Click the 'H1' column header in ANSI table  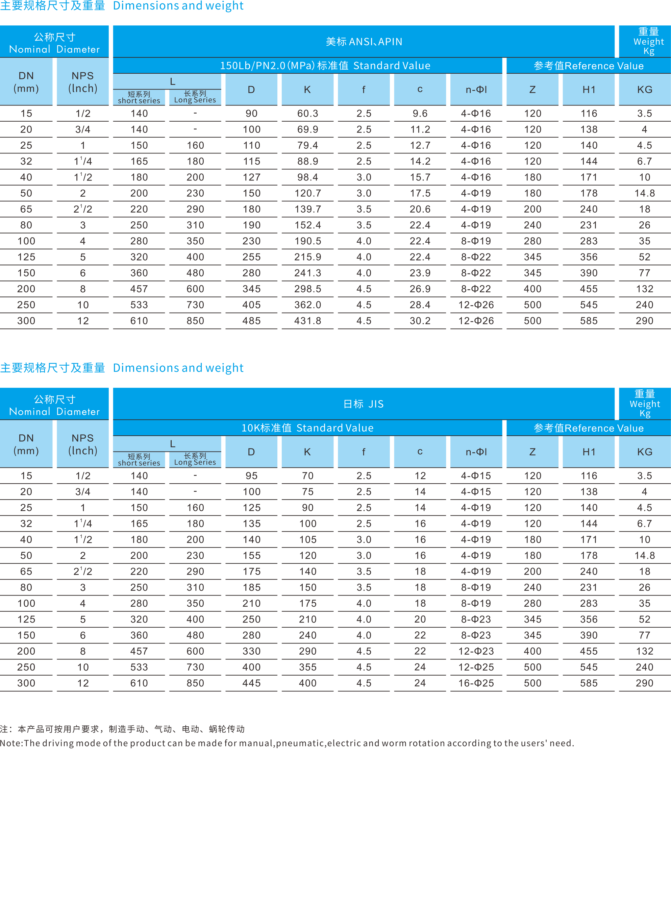click(589, 90)
